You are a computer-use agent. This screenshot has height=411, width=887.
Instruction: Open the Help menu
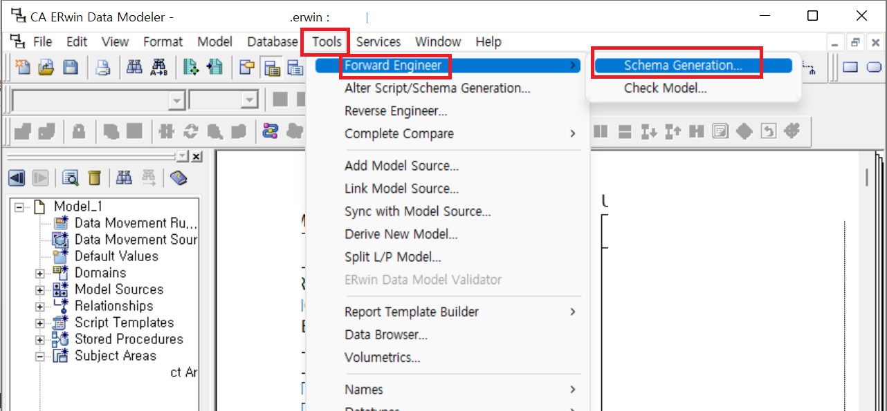488,42
